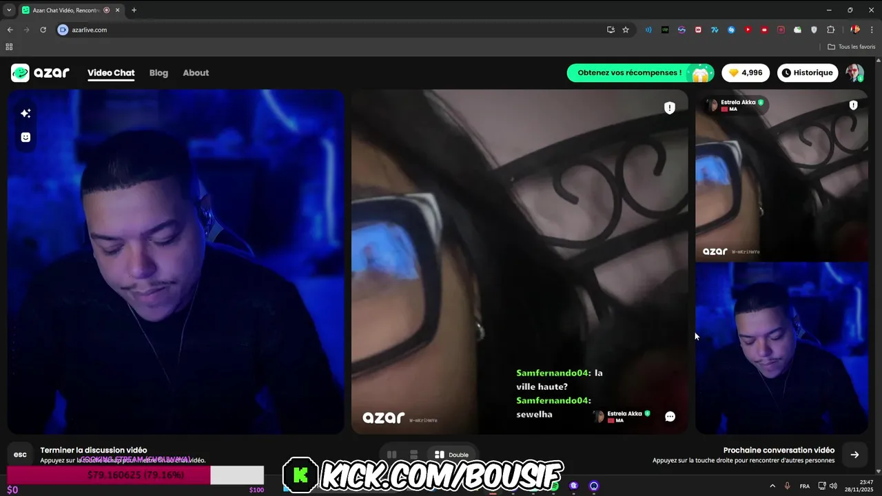Click the Azar logo
The width and height of the screenshot is (882, 496).
pyautogui.click(x=40, y=73)
